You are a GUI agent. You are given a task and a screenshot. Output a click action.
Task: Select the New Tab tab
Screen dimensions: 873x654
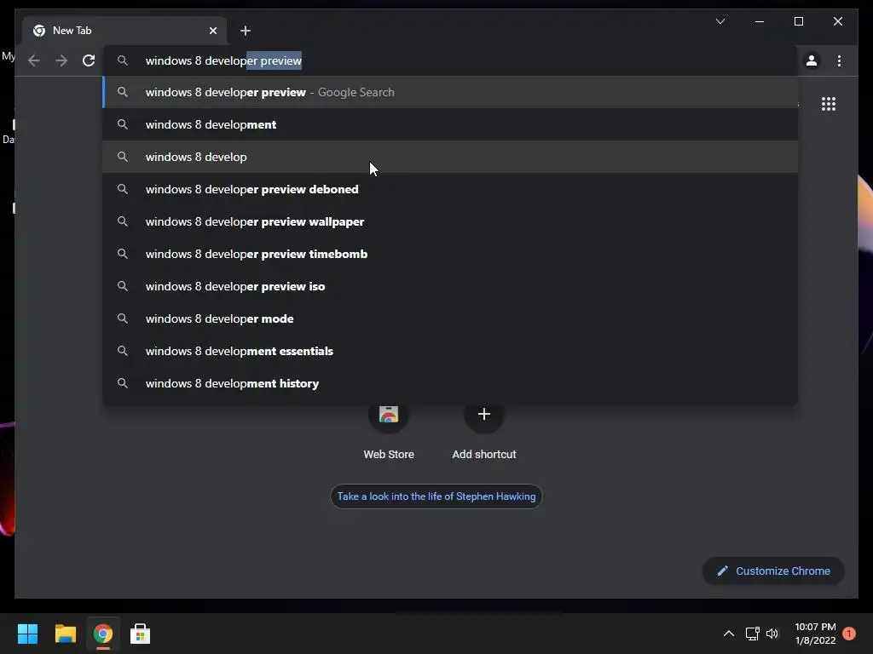tap(124, 31)
